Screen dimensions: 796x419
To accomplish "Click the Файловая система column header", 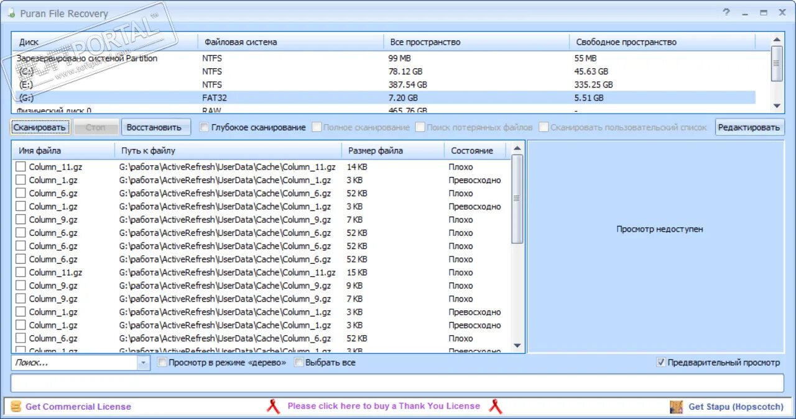I will [x=290, y=42].
